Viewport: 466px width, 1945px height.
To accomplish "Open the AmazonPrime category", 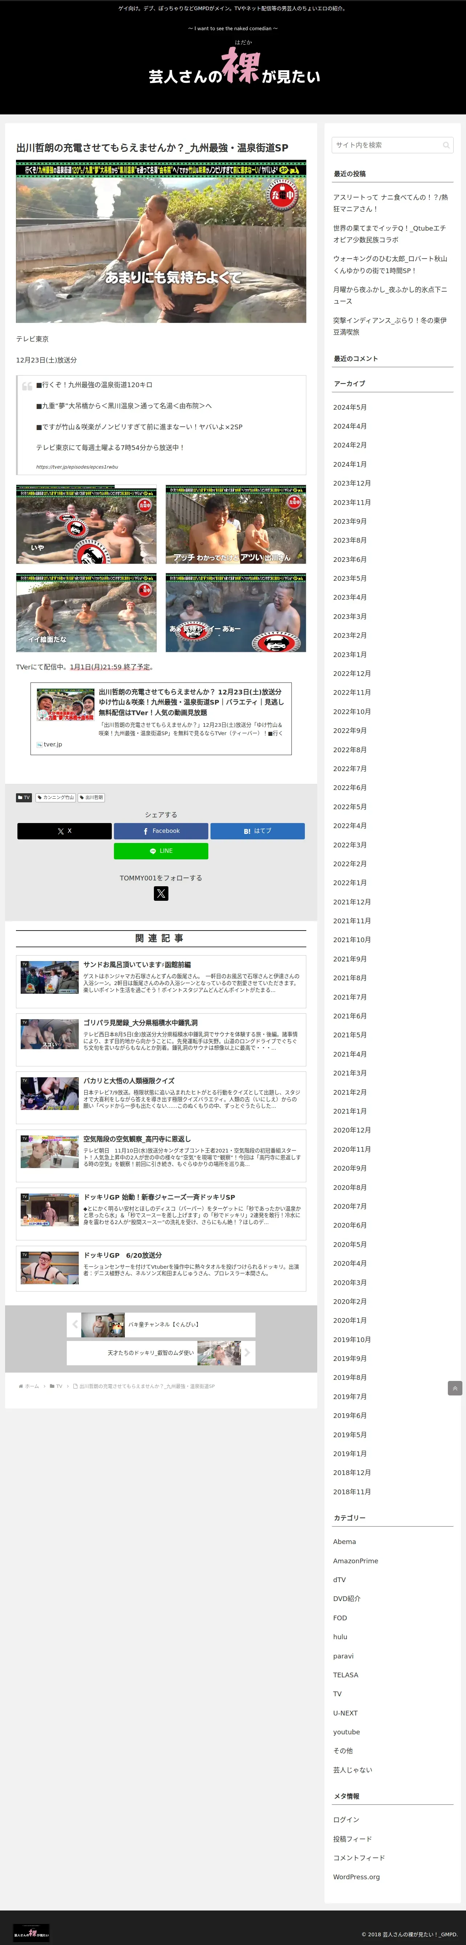I will pyautogui.click(x=356, y=1561).
